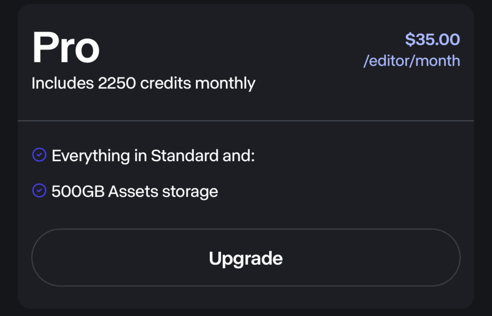Screen dimensions: 492x316
Task: Click the word monthly in subtitle
Action: coord(225,83)
